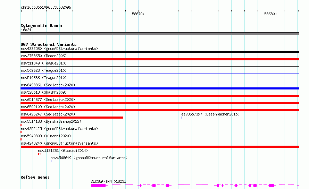Click the 58670k ruler tick label
Screen dimensions: 309x189
[x=138, y=14]
